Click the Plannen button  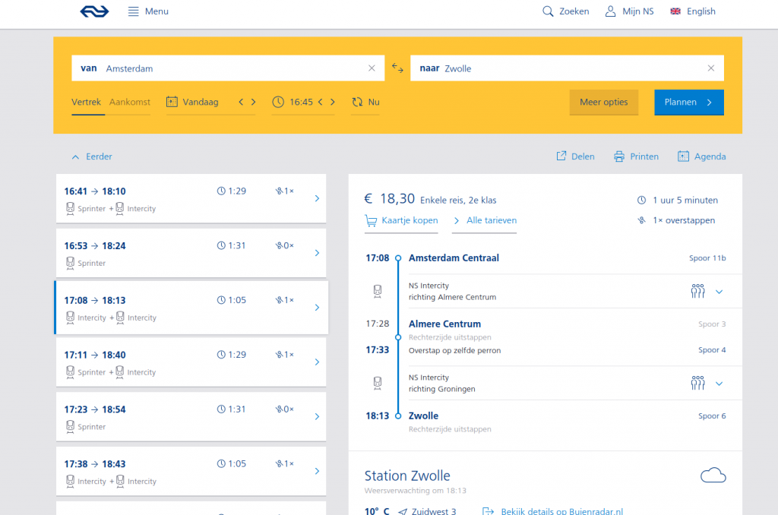click(x=688, y=102)
